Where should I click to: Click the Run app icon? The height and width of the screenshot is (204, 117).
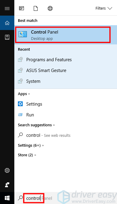click(x=20, y=115)
